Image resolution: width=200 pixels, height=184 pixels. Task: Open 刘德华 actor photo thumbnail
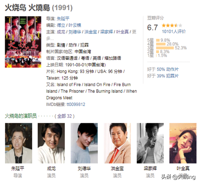coord(84,143)
